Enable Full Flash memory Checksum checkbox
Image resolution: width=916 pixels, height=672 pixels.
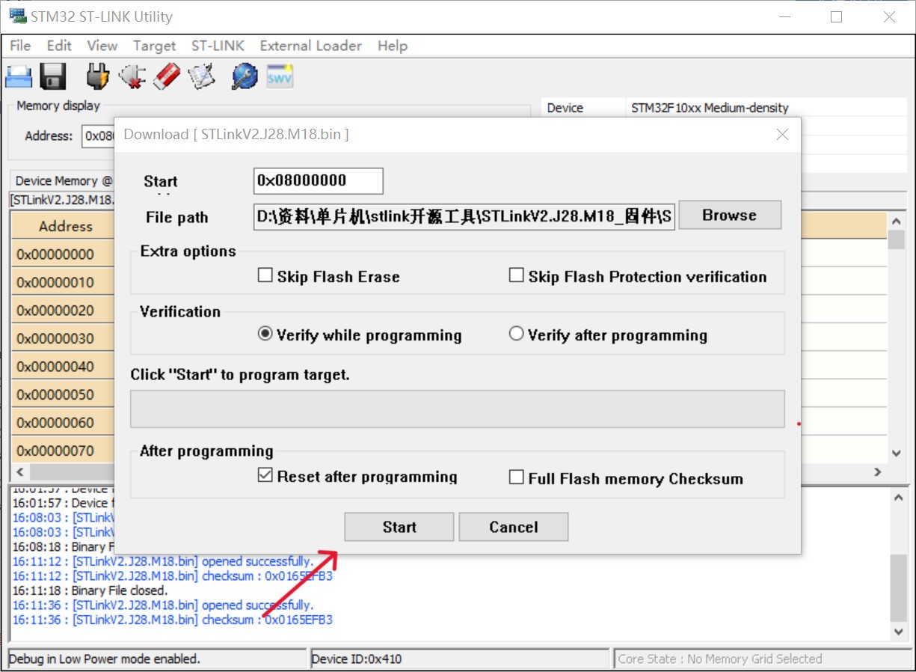pos(516,477)
